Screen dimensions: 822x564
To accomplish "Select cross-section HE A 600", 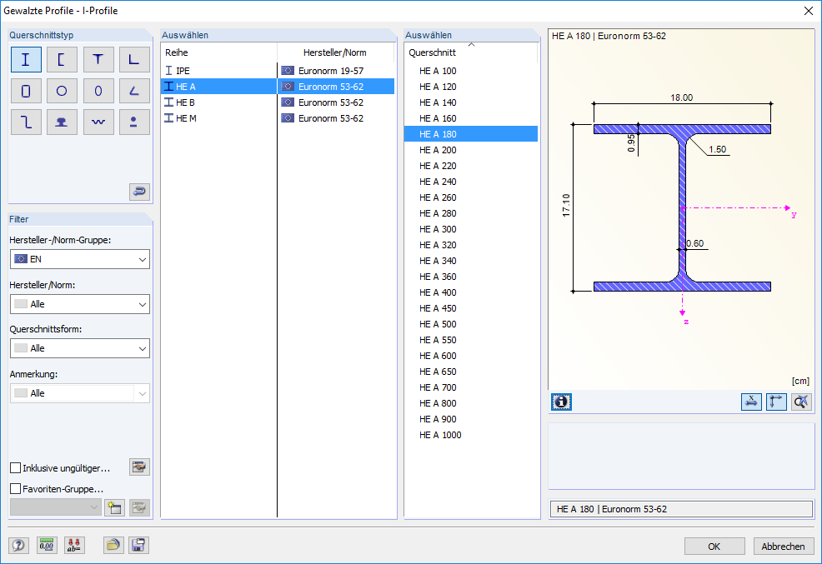I will 471,356.
